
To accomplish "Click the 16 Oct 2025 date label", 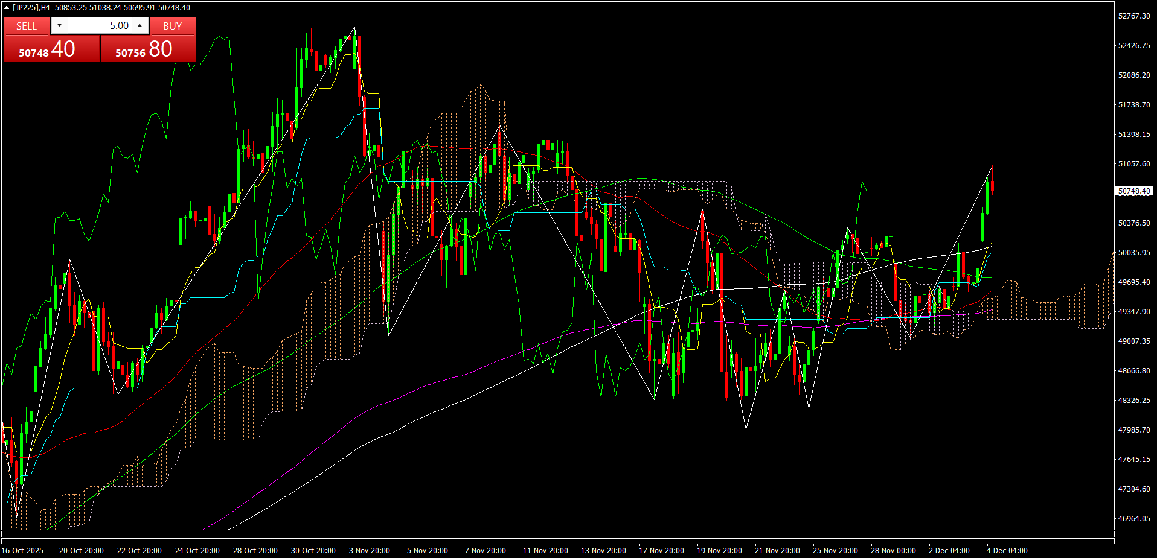I will tap(23, 550).
